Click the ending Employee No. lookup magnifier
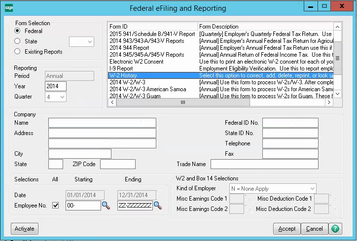This screenshot has width=357, height=241. pos(158,206)
